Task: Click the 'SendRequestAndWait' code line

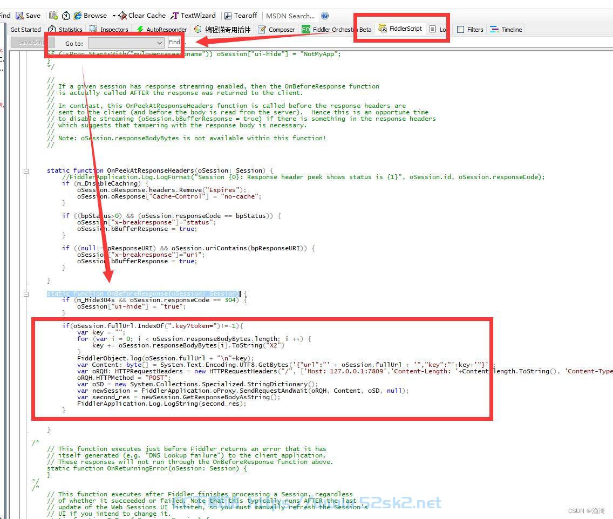Action: pyautogui.click(x=243, y=391)
